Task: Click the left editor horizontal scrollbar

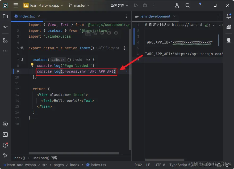Action: tap(74, 153)
